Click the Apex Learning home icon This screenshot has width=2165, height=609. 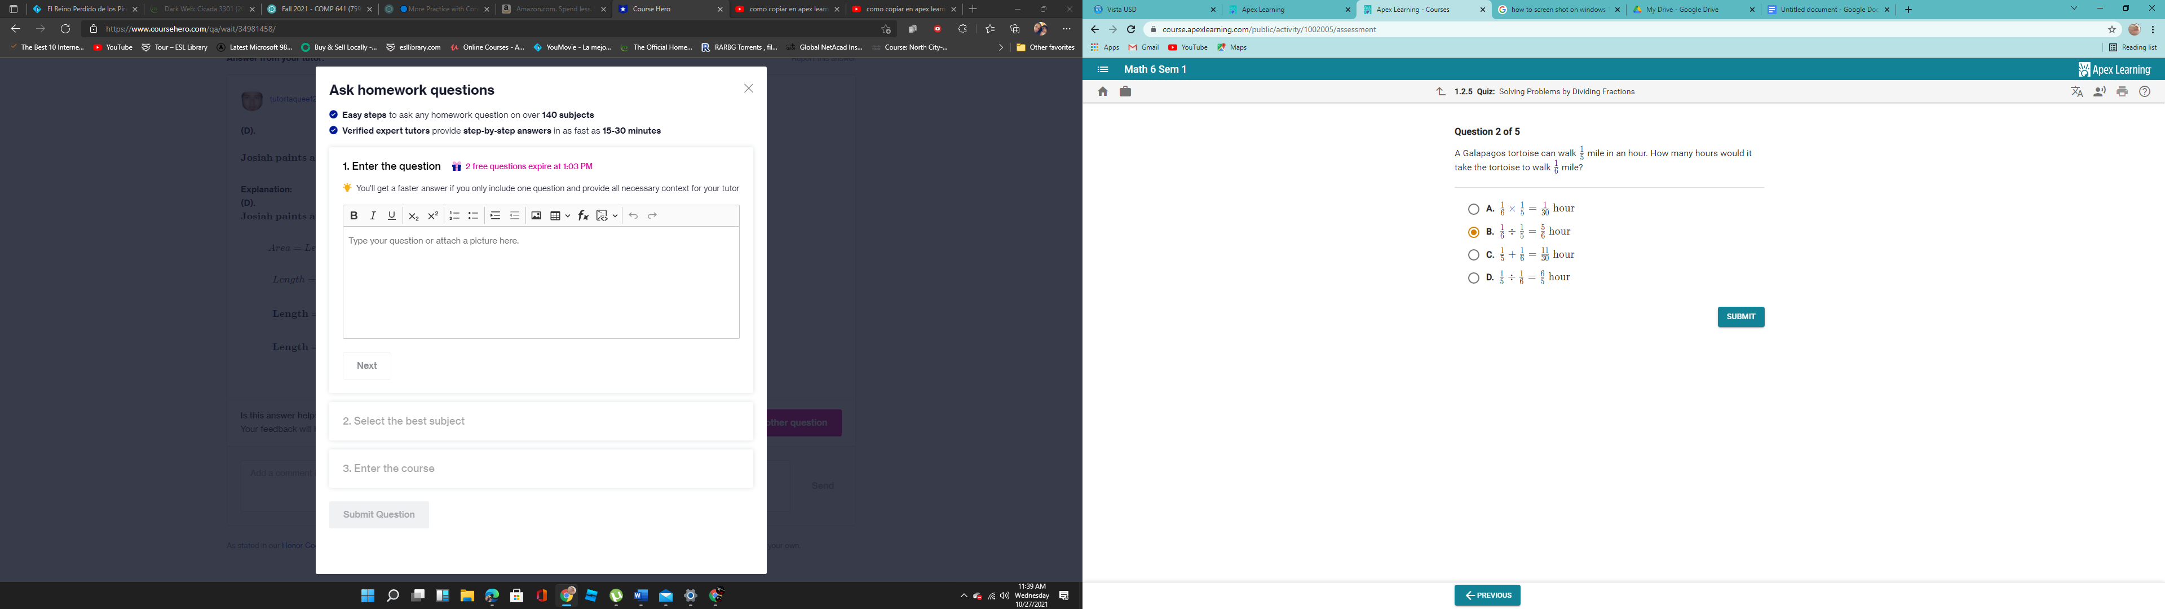point(1103,91)
